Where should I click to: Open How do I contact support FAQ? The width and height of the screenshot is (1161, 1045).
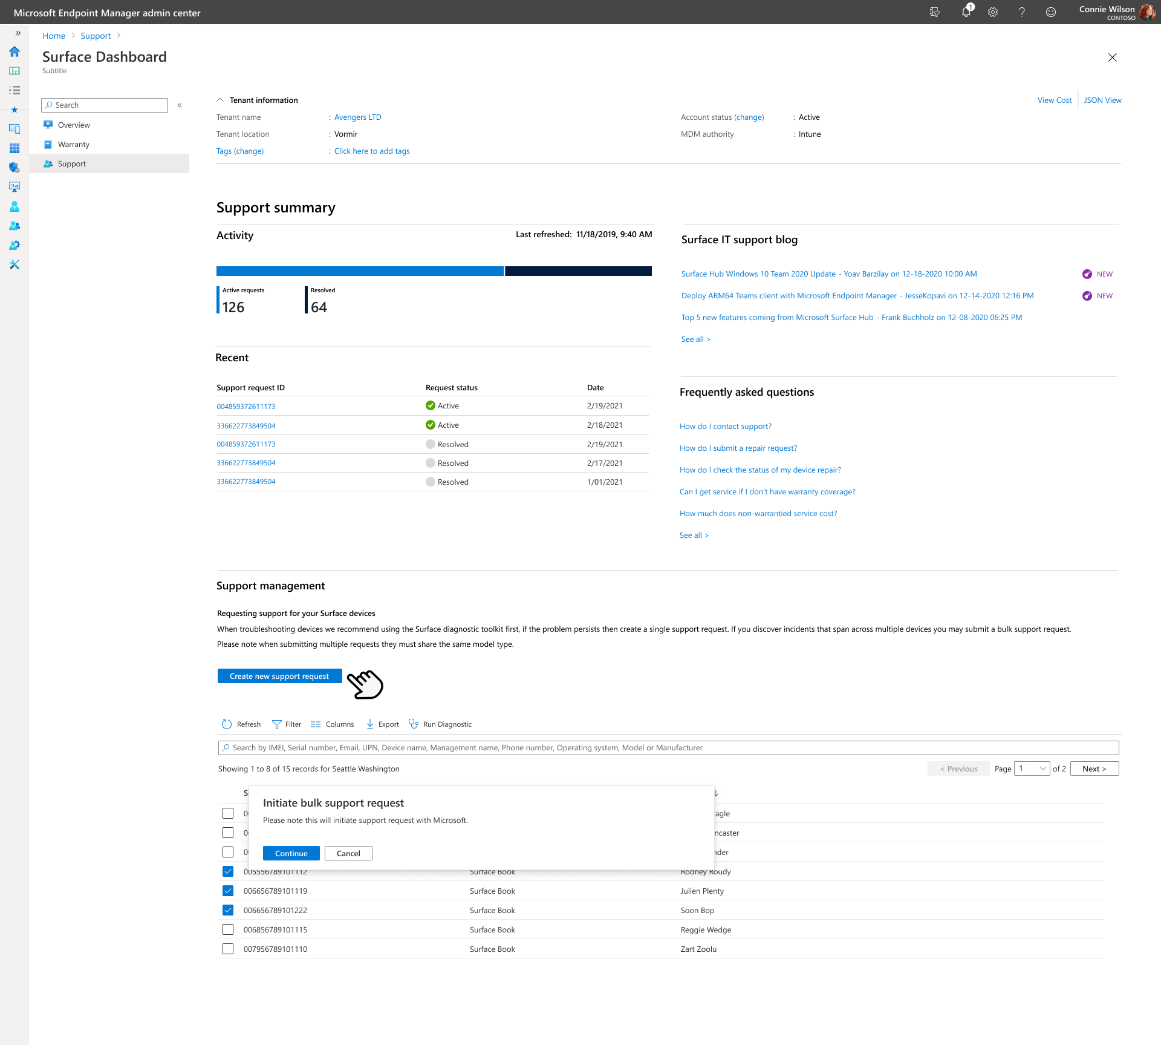pos(725,426)
